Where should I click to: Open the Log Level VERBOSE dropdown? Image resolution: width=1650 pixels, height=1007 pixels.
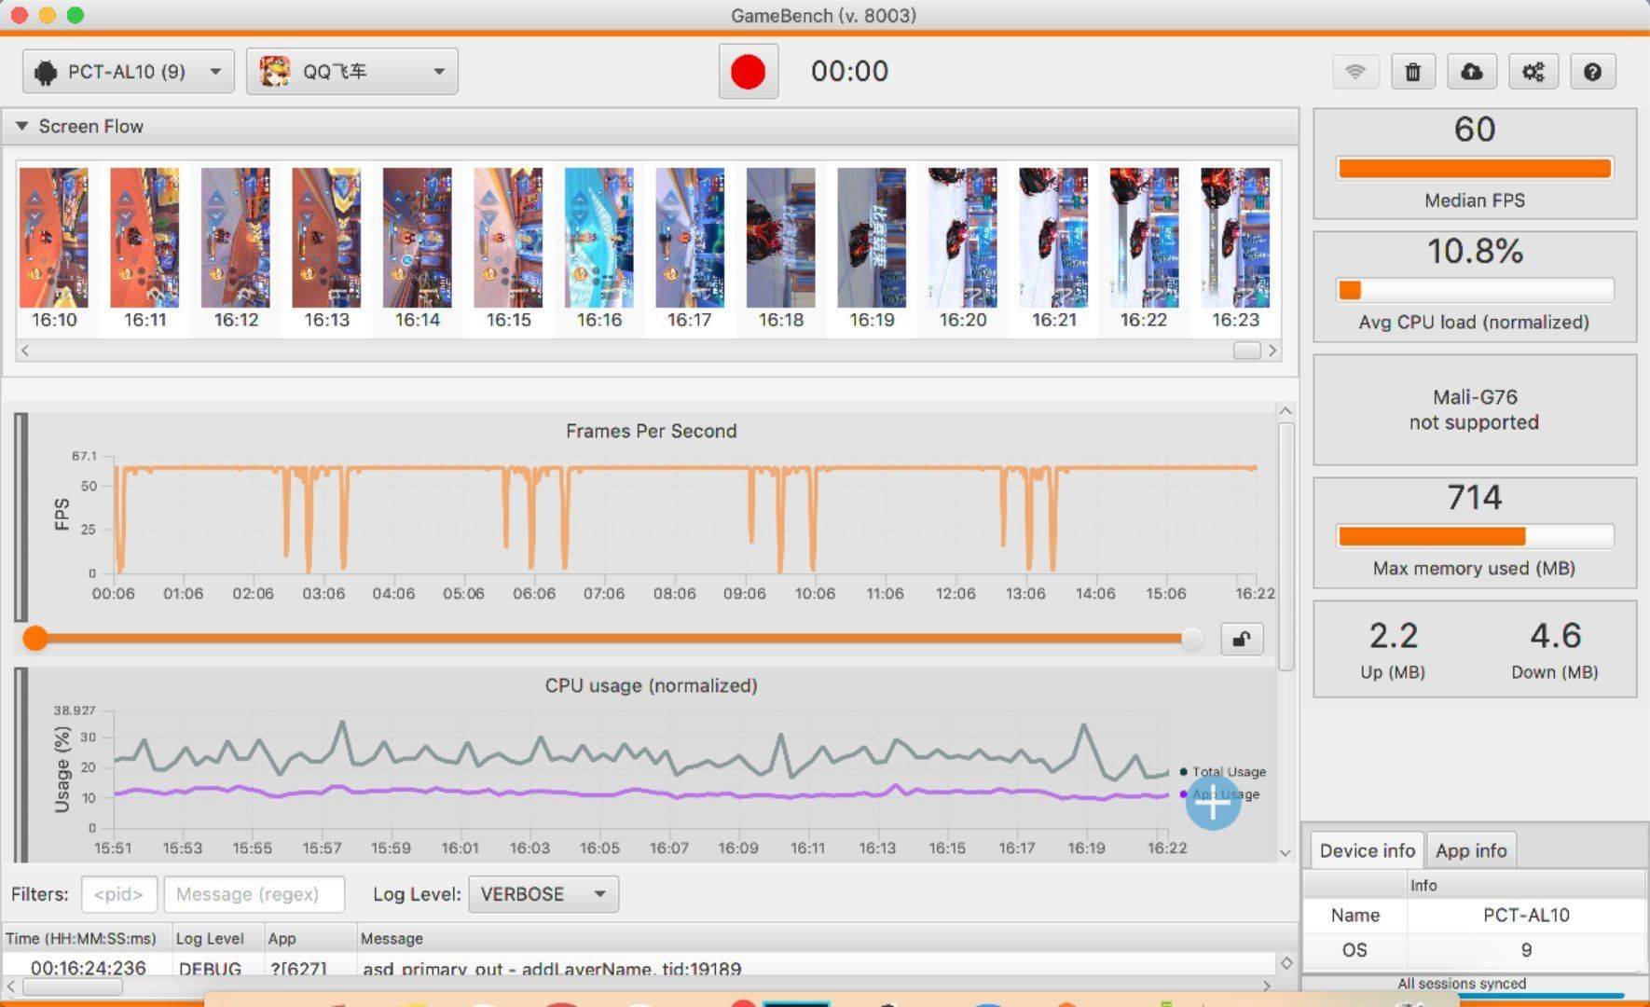pyautogui.click(x=543, y=894)
